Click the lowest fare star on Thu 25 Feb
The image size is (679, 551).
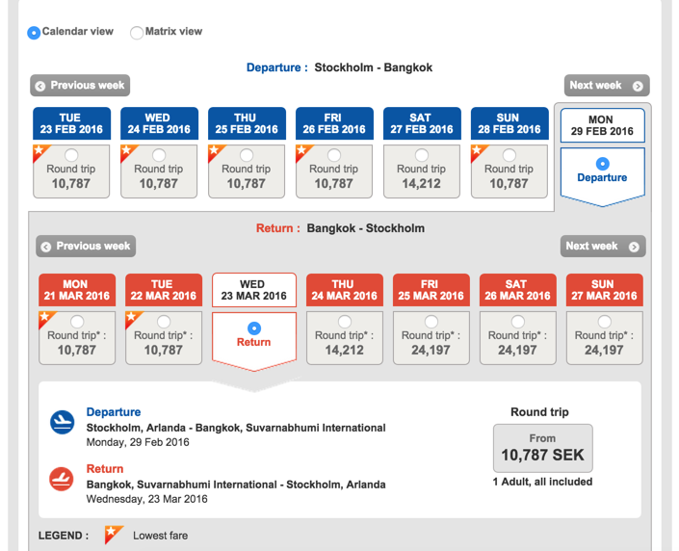pos(215,151)
